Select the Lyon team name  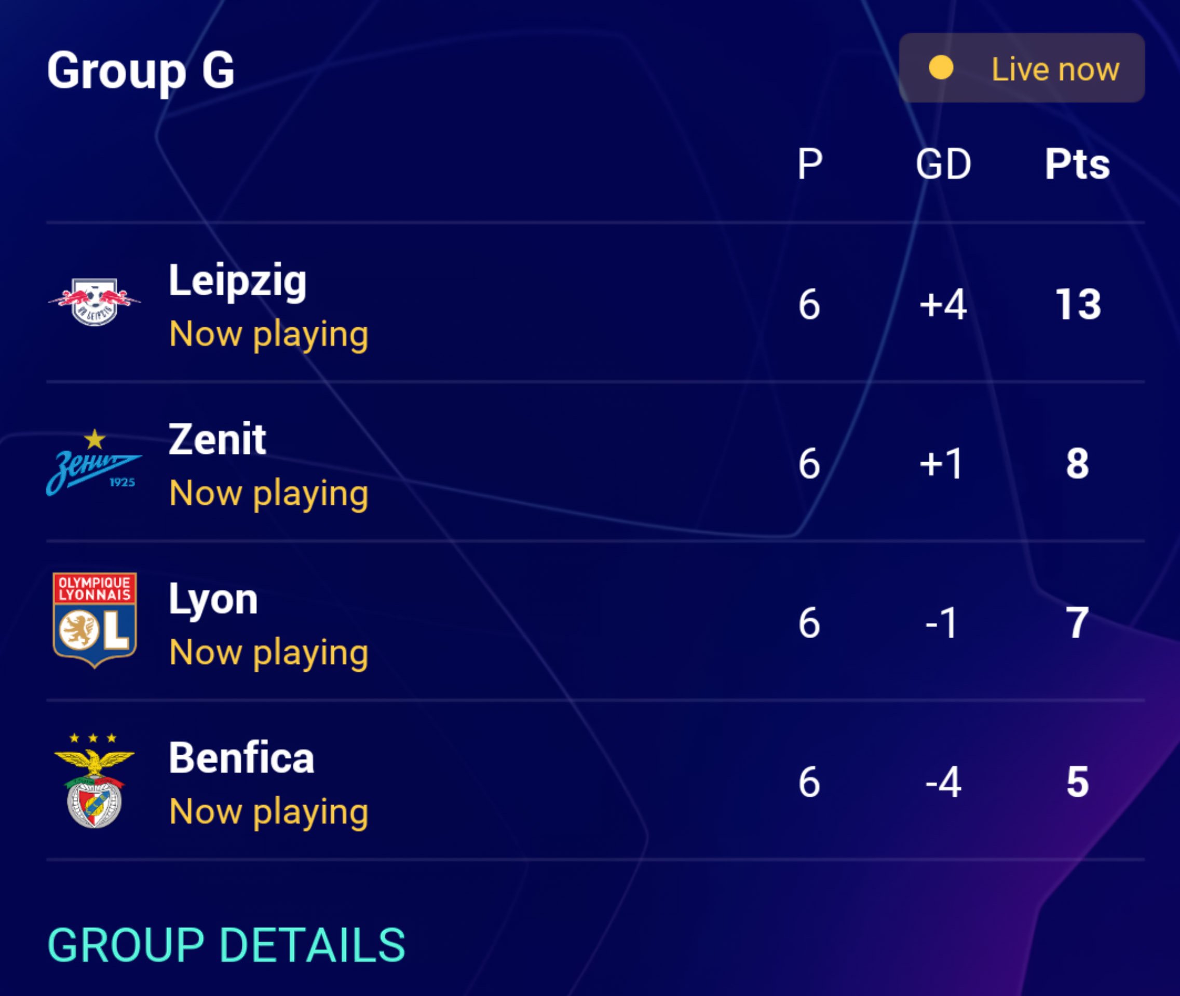[x=213, y=599]
